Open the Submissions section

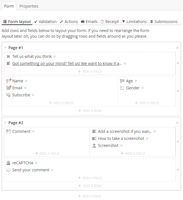point(164,22)
